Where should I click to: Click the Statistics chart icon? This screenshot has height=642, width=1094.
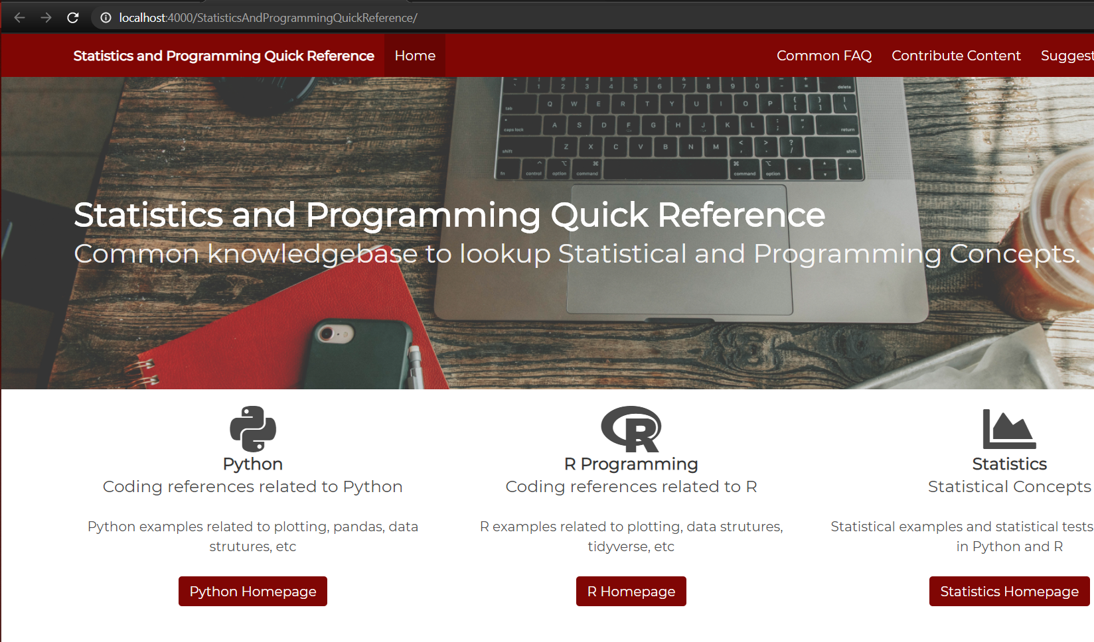(x=1009, y=428)
